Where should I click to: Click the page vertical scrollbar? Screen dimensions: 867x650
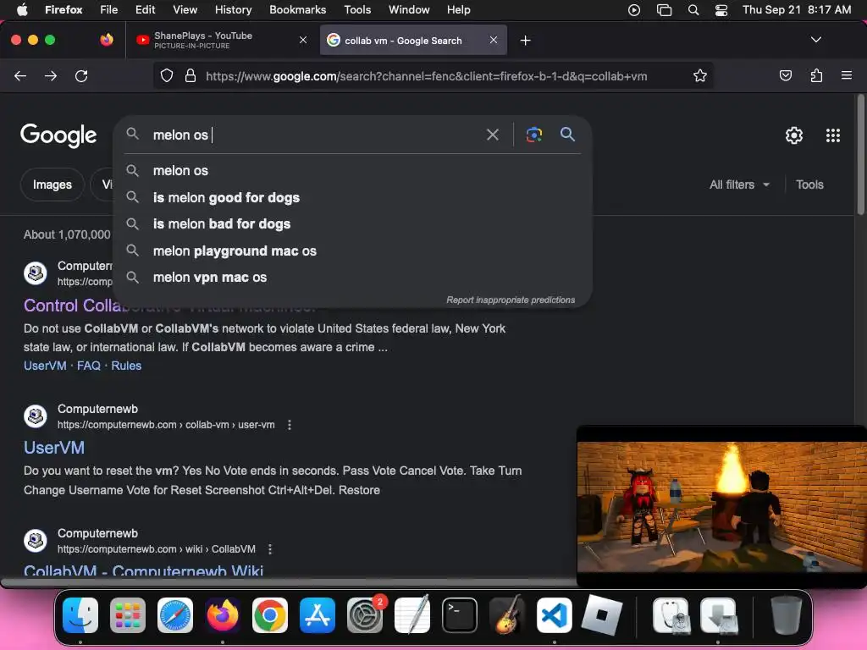860,156
